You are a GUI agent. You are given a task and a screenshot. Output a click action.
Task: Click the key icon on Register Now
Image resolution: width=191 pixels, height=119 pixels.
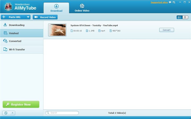coord(7,104)
